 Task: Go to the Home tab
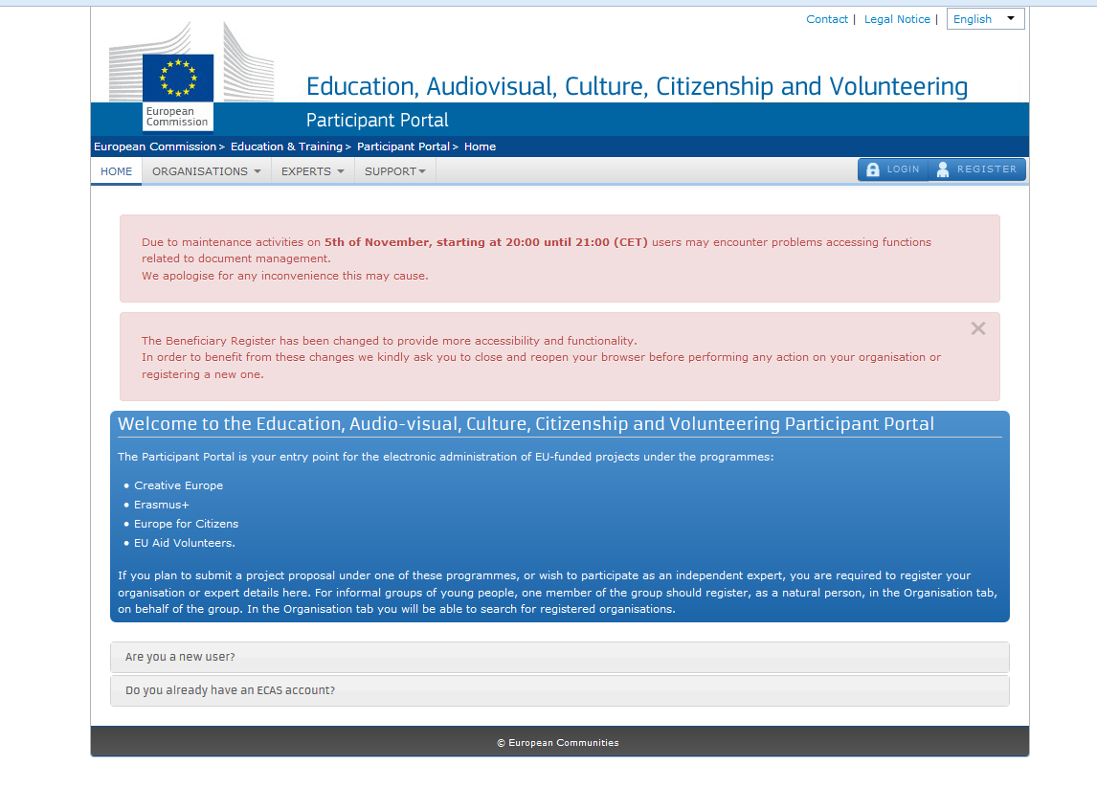116,171
